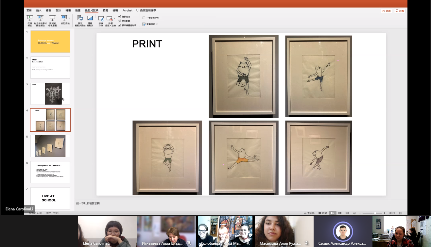Image resolution: width=431 pixels, height=247 pixels.
Task: Open Reading View from status bar
Action: click(347, 213)
